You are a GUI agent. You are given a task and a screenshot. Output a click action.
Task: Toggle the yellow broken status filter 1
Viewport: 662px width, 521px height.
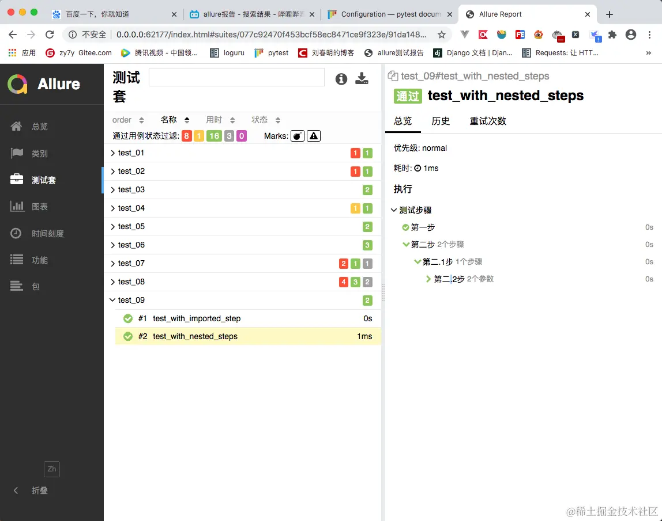(198, 136)
